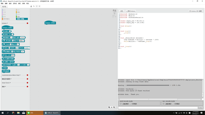Image resolution: width=205 pixels, height=115 pixels.
Task: Open the first menu in the menu bar
Action: 2,3
